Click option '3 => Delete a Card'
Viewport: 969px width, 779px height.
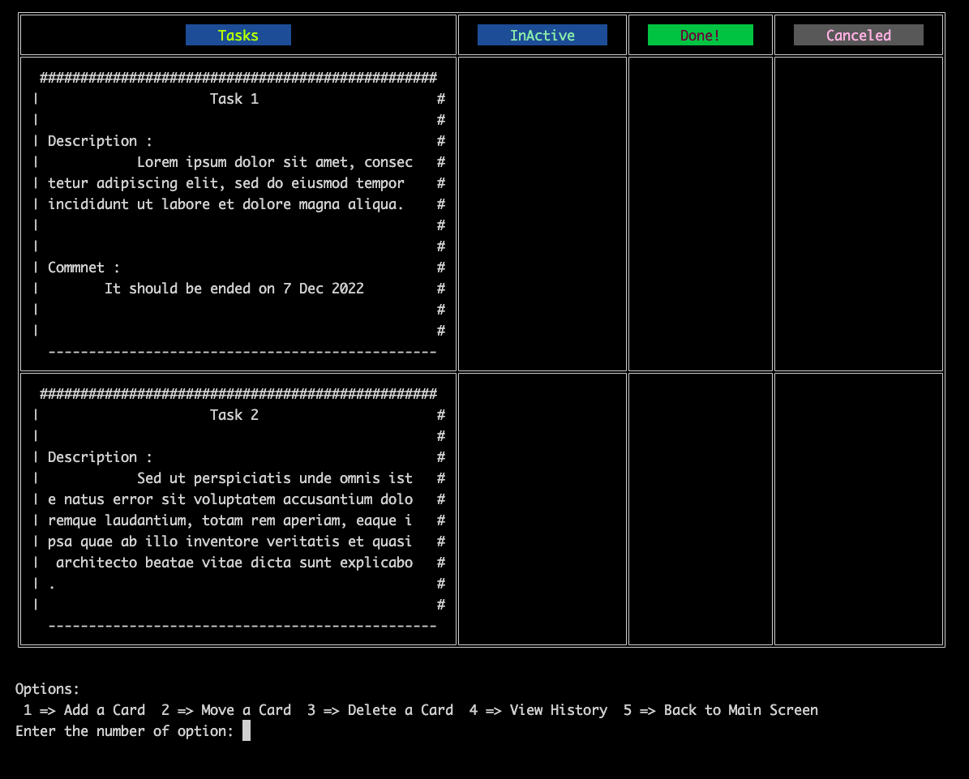click(x=380, y=710)
